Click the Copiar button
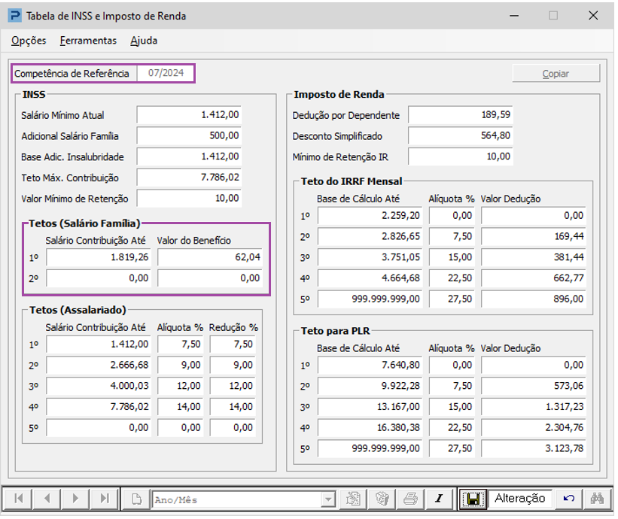Image resolution: width=618 pixels, height=519 pixels. [556, 74]
